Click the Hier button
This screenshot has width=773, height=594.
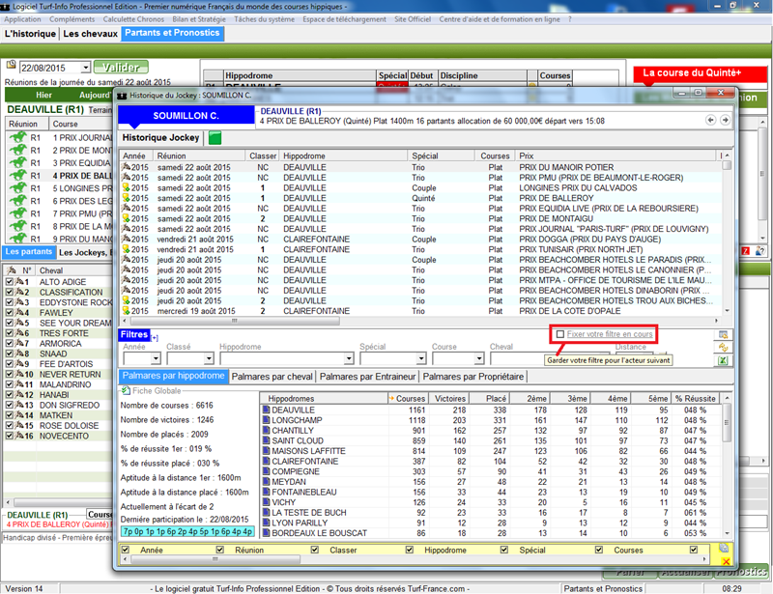[43, 96]
